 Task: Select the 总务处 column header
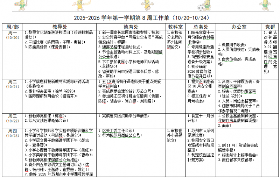(201, 27)
